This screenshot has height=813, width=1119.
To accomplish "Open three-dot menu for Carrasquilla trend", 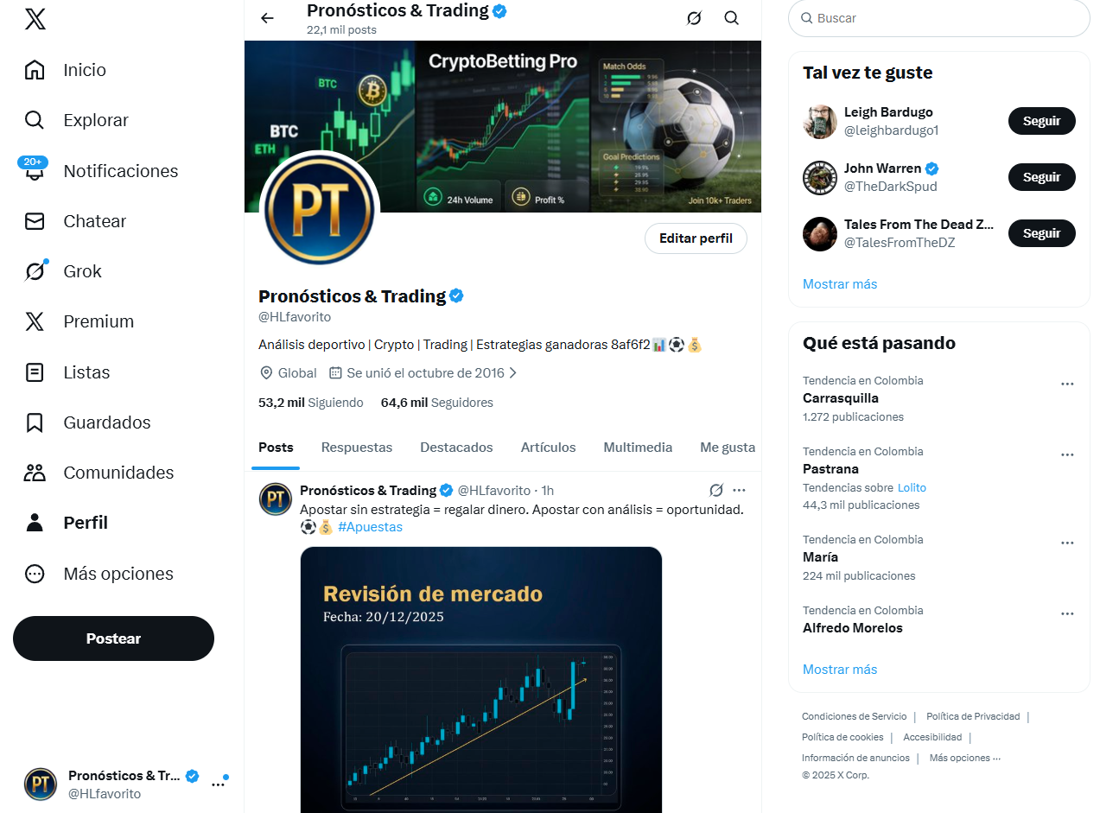I will (1067, 384).
